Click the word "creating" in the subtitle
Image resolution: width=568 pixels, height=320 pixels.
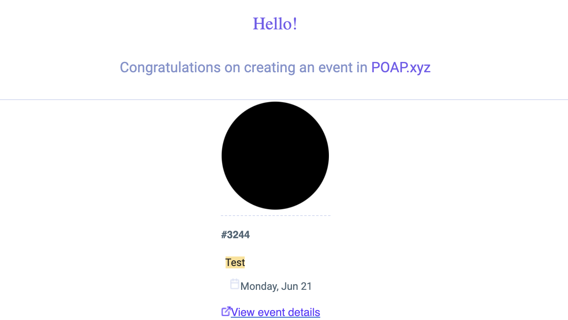(x=270, y=67)
